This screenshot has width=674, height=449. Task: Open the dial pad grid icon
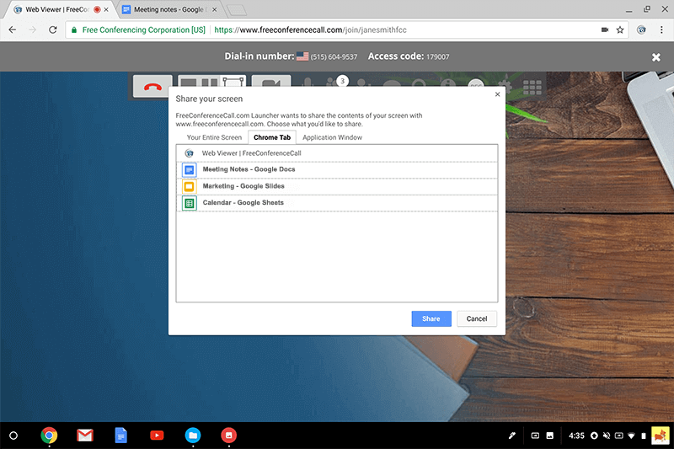[532, 87]
